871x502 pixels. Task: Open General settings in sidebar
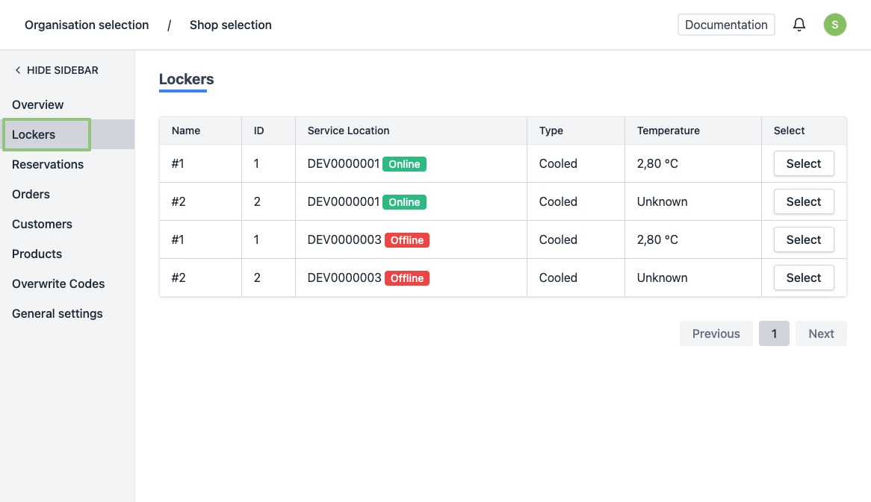(x=58, y=313)
